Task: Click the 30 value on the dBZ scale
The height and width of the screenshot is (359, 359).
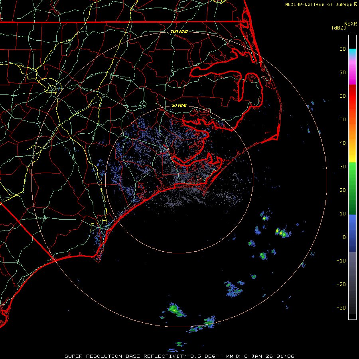Action: pyautogui.click(x=343, y=167)
